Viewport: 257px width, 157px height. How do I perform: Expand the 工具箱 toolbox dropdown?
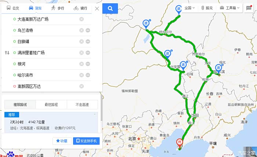pos(229,8)
